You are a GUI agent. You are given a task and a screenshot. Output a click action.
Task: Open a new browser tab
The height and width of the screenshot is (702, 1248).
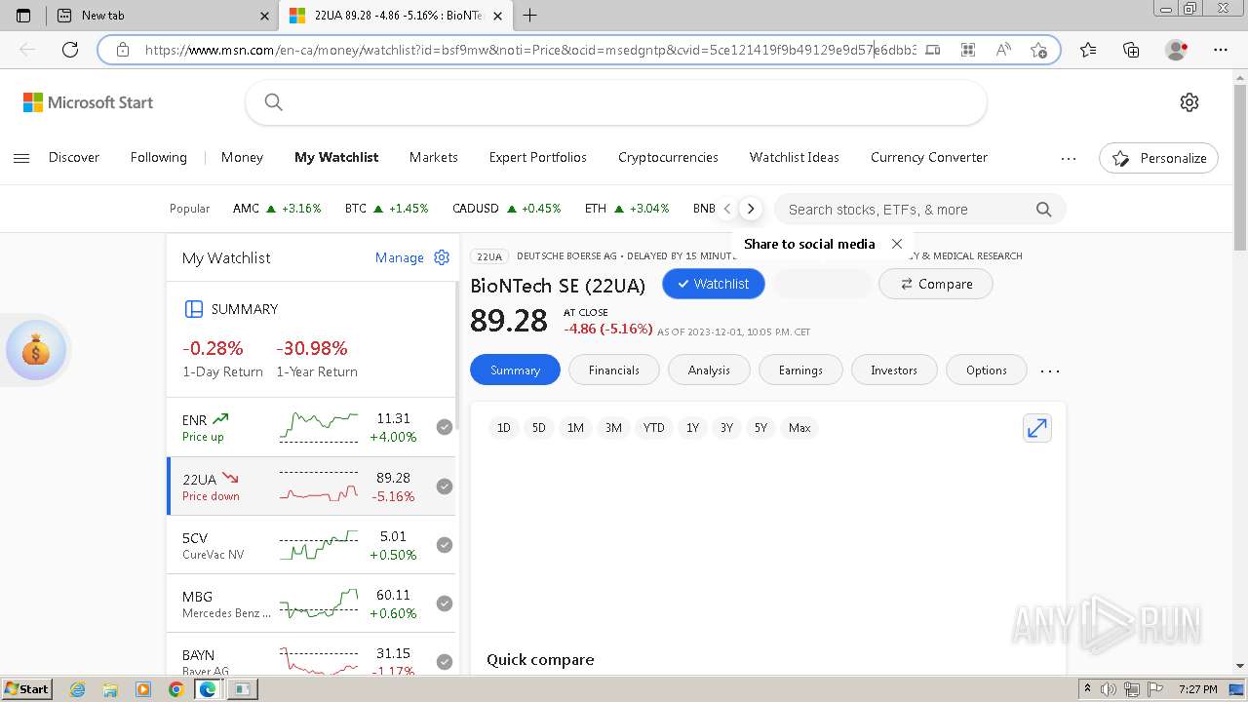pyautogui.click(x=530, y=15)
